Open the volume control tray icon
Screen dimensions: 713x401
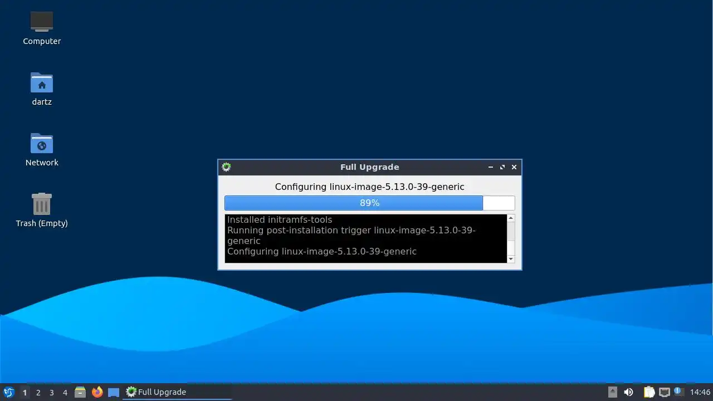coord(628,392)
